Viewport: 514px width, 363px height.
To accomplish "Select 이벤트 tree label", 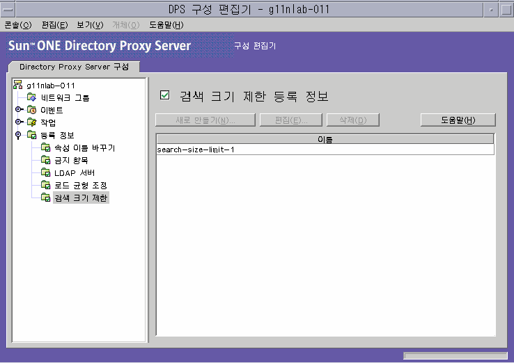I will click(x=52, y=110).
